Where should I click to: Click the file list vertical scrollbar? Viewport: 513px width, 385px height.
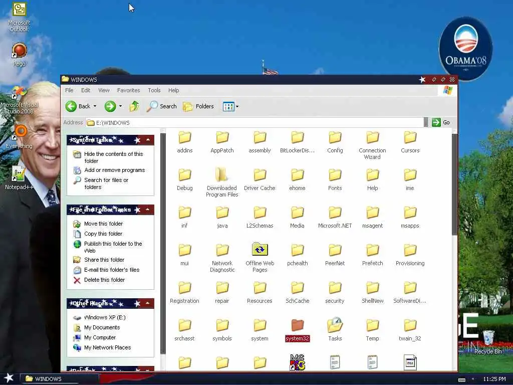coord(454,184)
